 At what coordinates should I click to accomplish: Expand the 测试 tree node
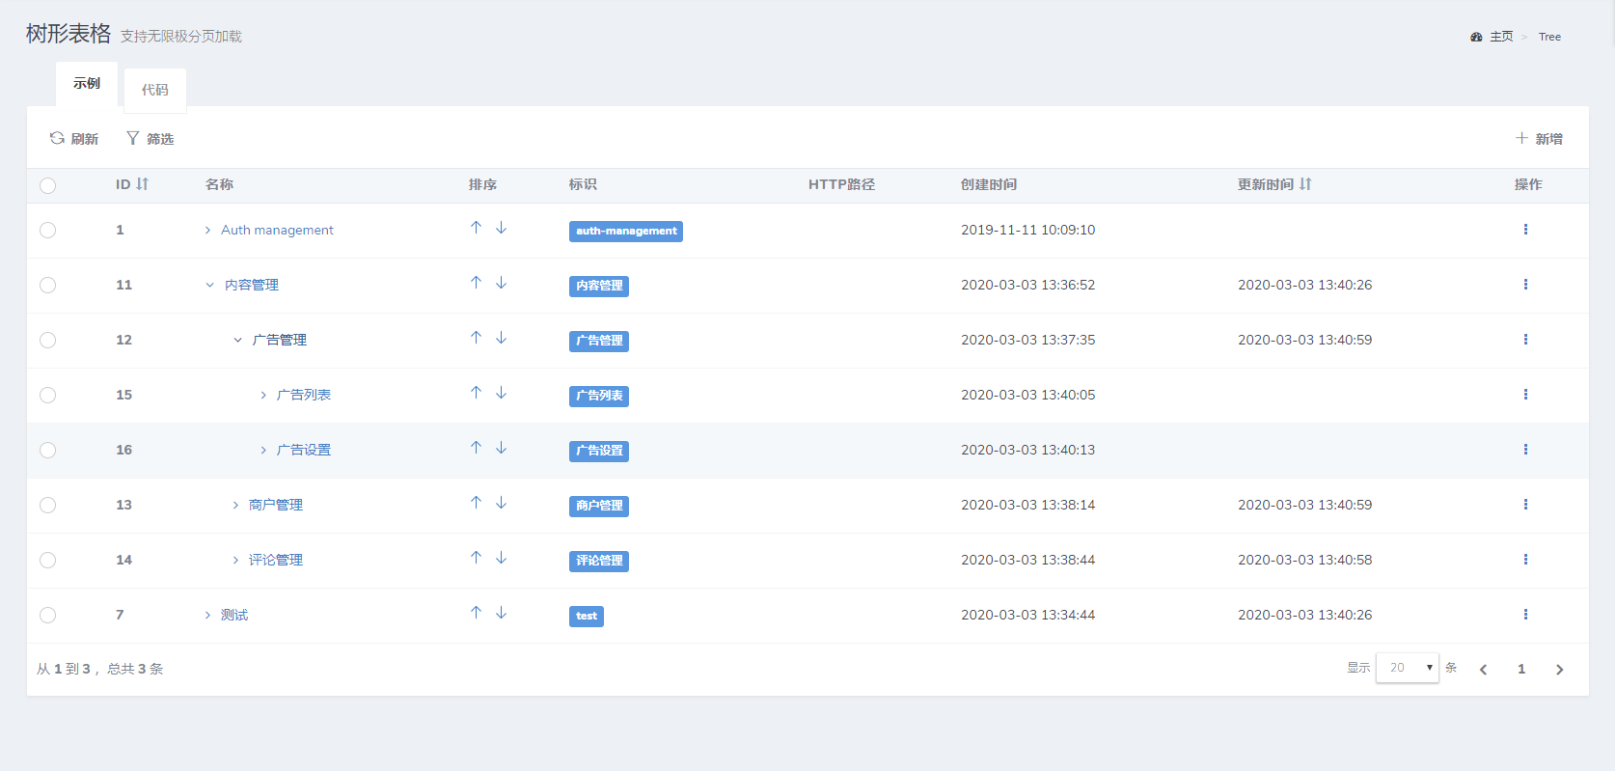click(207, 615)
